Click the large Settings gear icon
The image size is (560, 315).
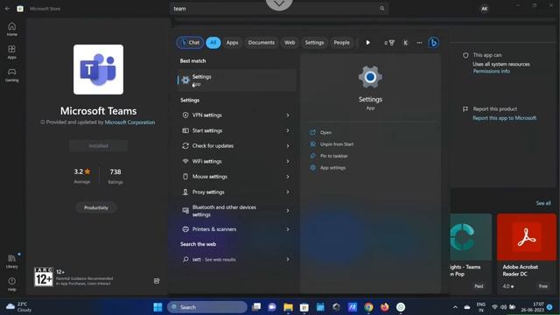[370, 77]
